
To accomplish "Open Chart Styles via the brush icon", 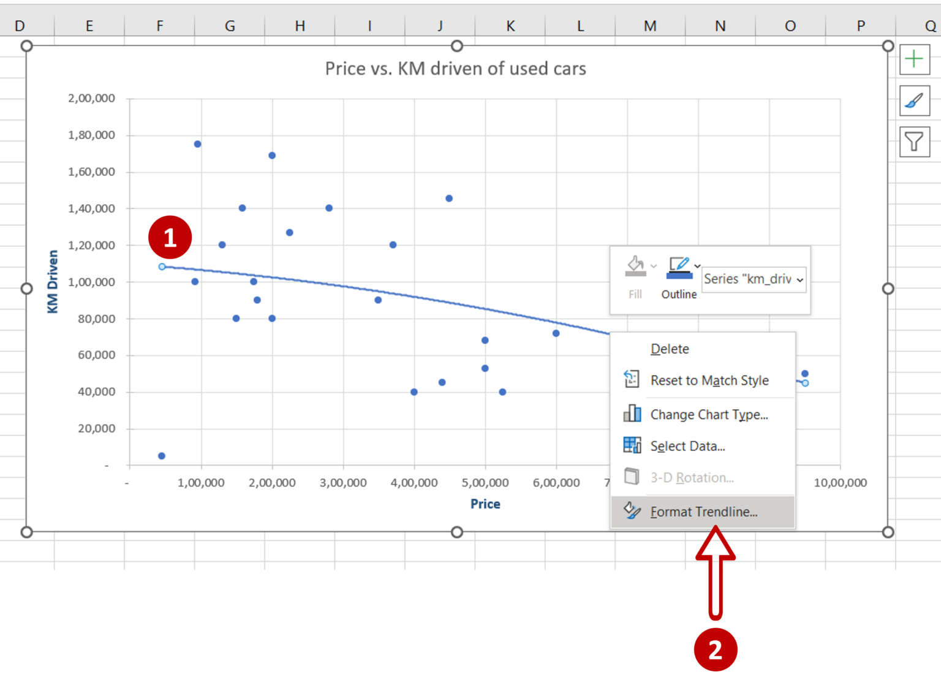I will [915, 100].
